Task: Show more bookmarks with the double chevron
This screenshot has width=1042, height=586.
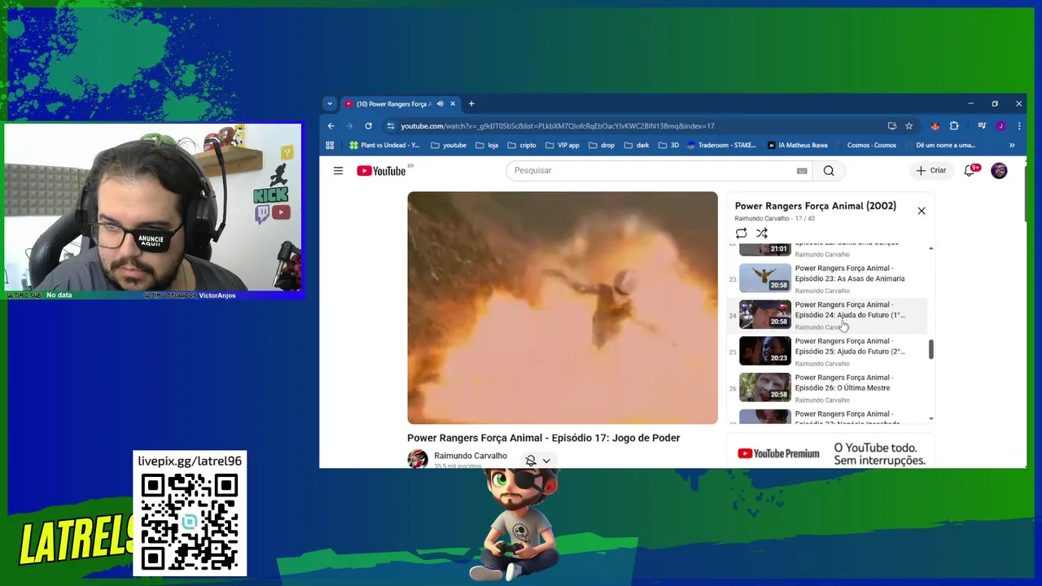Action: point(1012,146)
